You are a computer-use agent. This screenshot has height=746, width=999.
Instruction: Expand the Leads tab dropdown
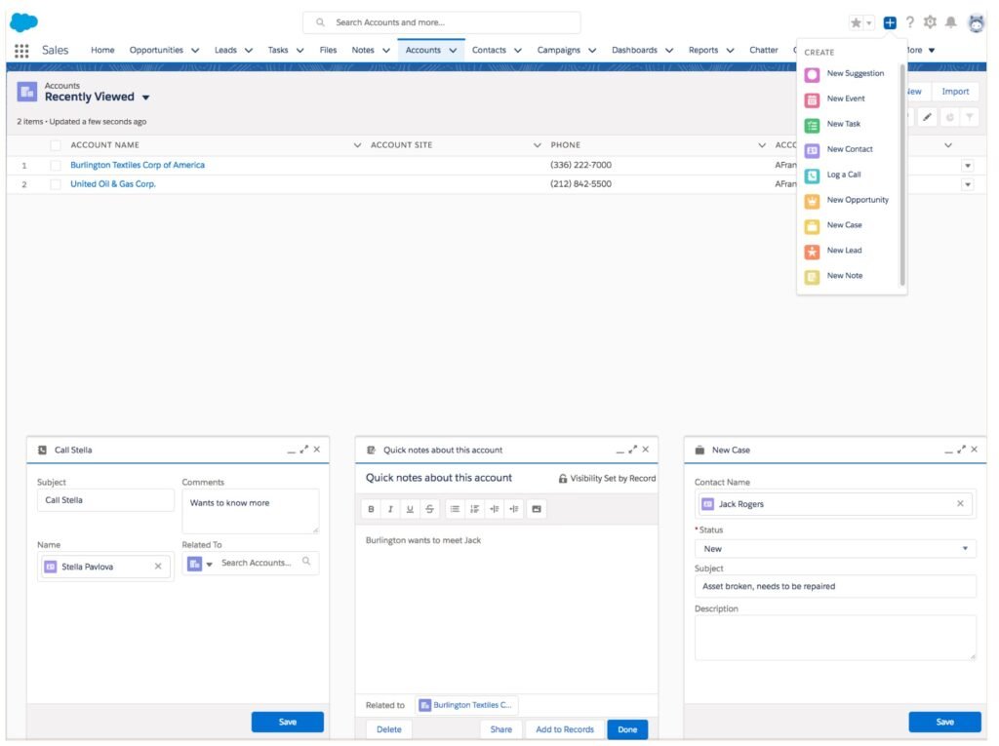click(x=249, y=51)
